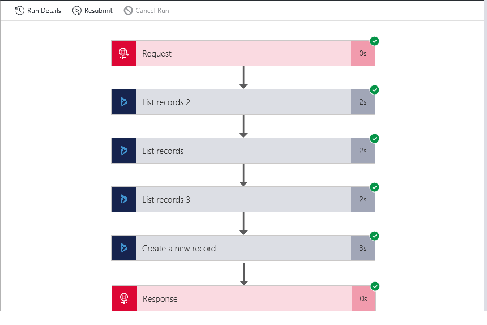Click the Response action globe icon
Screen dimensions: 487x325
coord(125,298)
